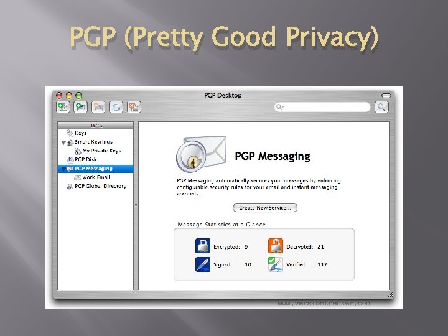Viewport: 448px width, 336px height.
Task: Click the Keys icon in sidebar
Action: click(70, 133)
